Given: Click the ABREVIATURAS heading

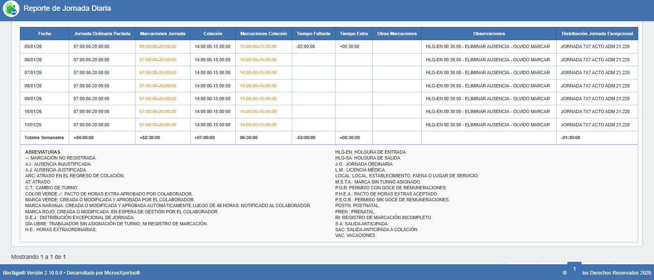Looking at the screenshot, I should click(43, 152).
